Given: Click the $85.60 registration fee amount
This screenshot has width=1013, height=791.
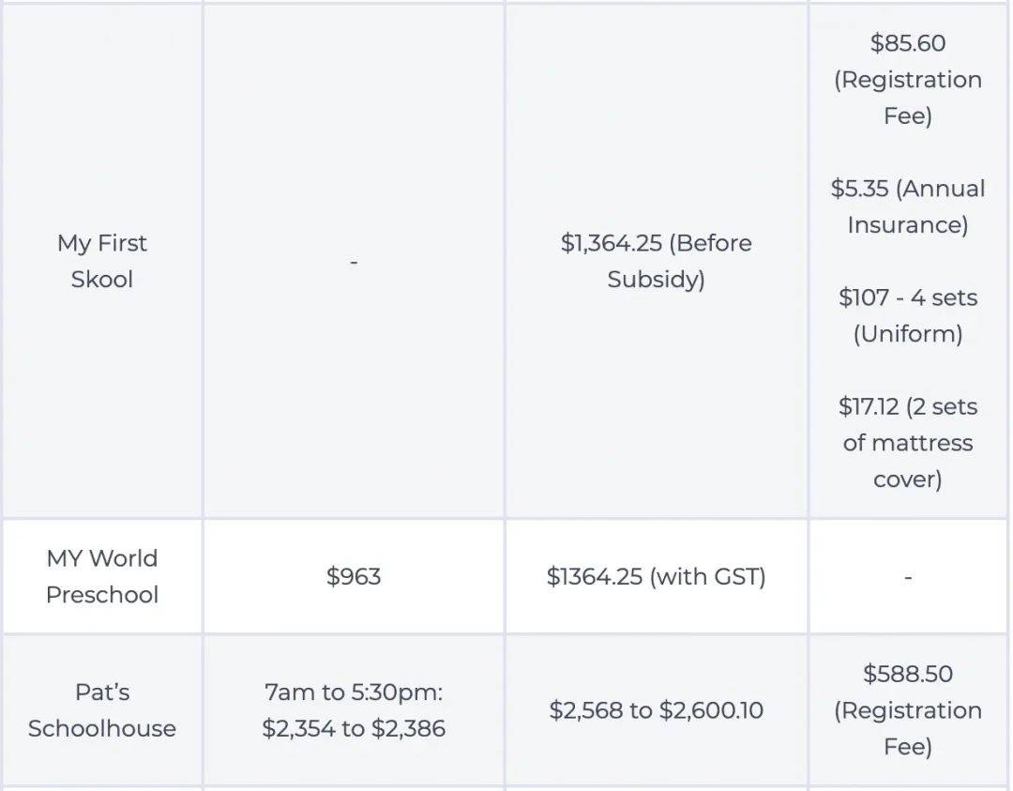Looking at the screenshot, I should (x=908, y=43).
